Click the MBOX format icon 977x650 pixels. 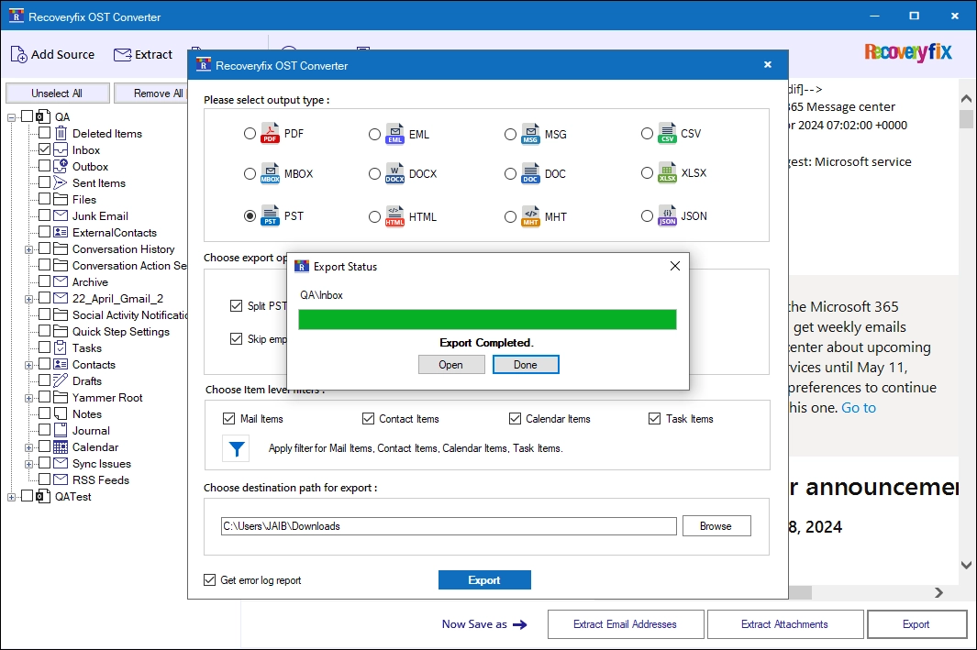(270, 173)
